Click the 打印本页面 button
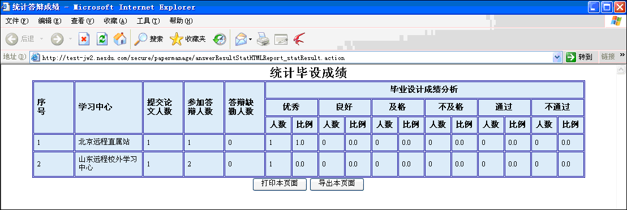 [280, 184]
